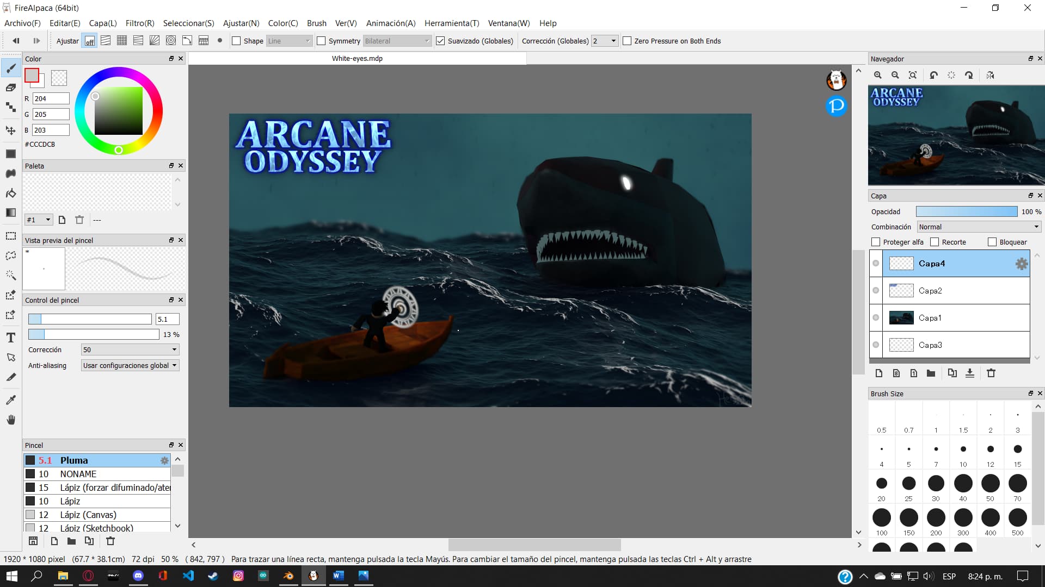Screen dimensions: 1045x587
Task: Open the Combinación Normal dropdown
Action: (x=979, y=227)
